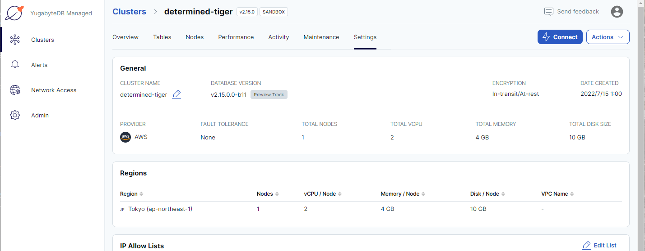Click the In-transit/At-rest encryption value
The width and height of the screenshot is (645, 251).
pos(515,94)
